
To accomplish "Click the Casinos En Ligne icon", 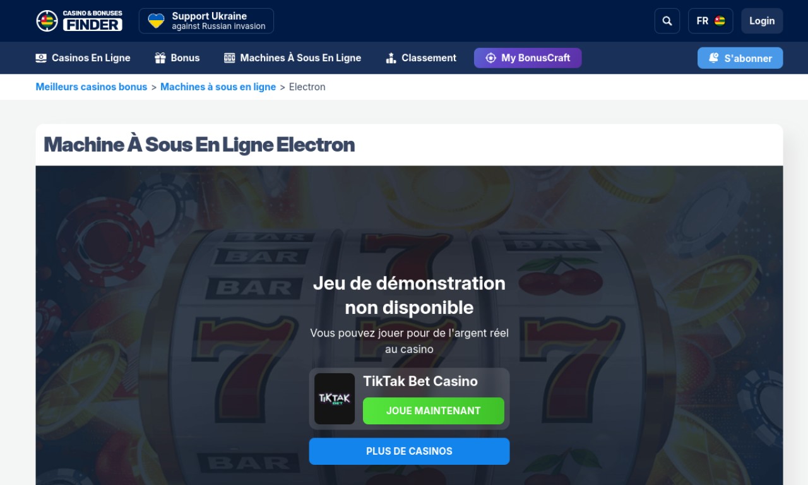I will coord(41,58).
